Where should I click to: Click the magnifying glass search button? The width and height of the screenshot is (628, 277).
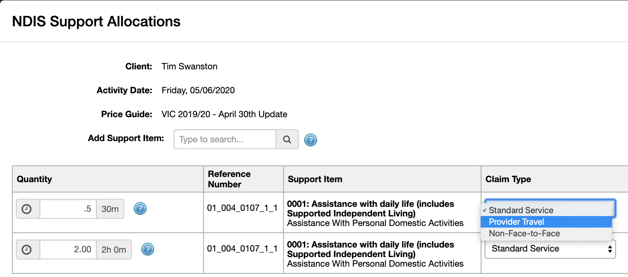click(x=287, y=139)
